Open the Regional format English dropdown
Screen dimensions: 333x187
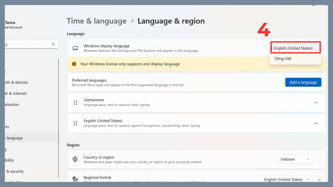coord(287,179)
